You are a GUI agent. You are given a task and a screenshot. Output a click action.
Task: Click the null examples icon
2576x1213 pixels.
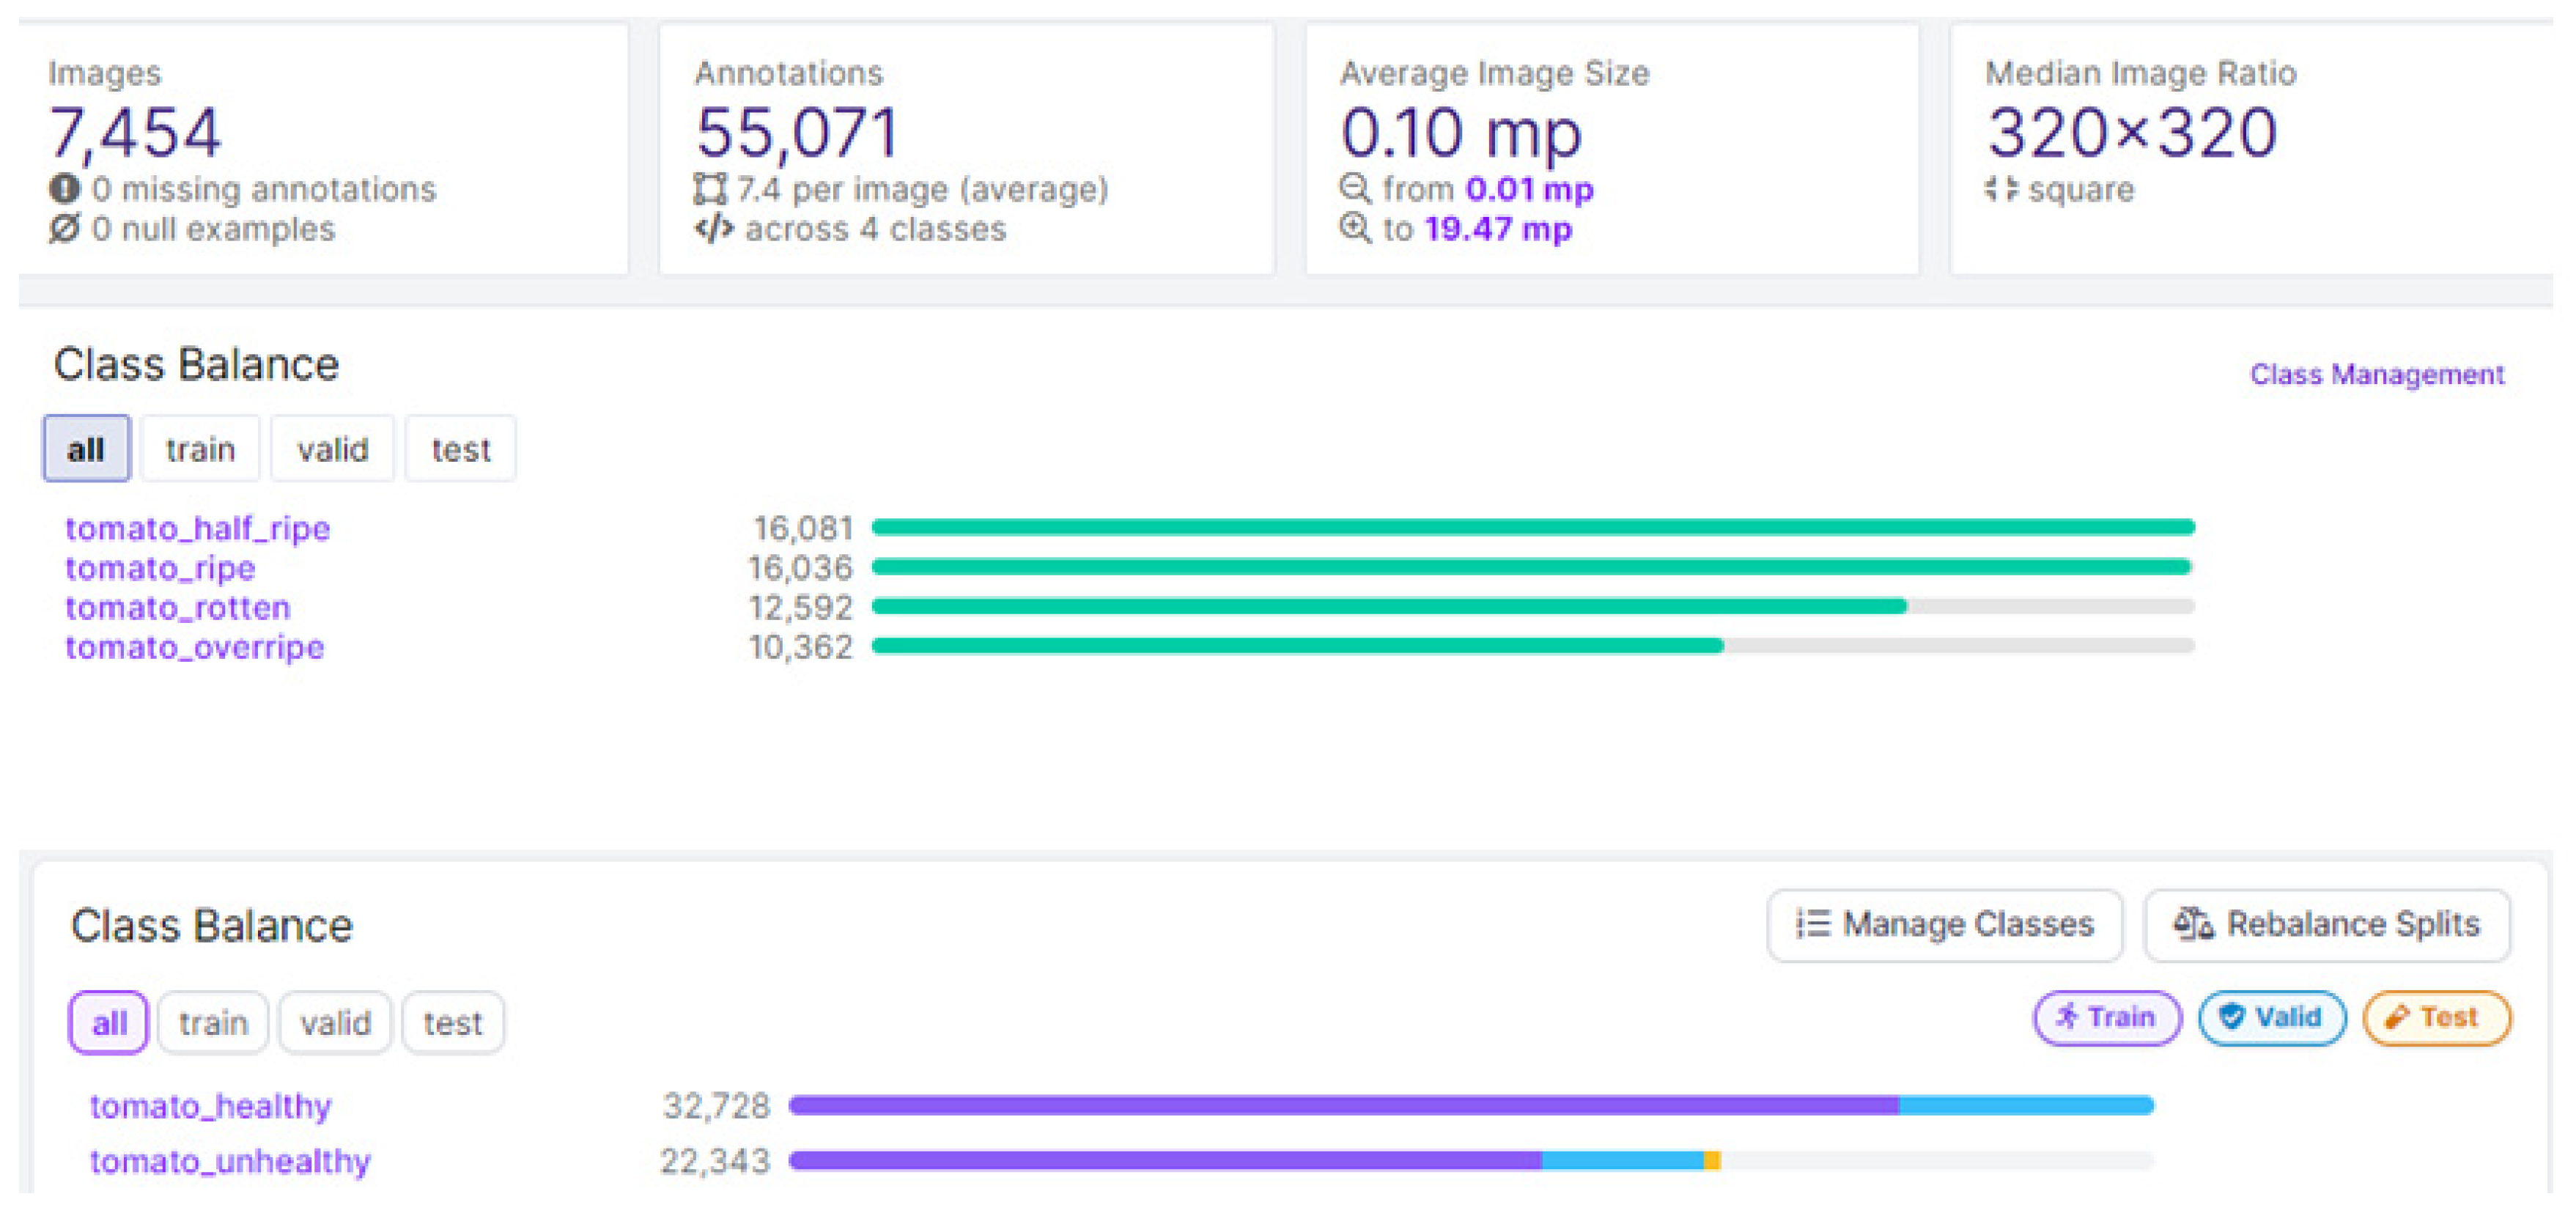click(64, 228)
